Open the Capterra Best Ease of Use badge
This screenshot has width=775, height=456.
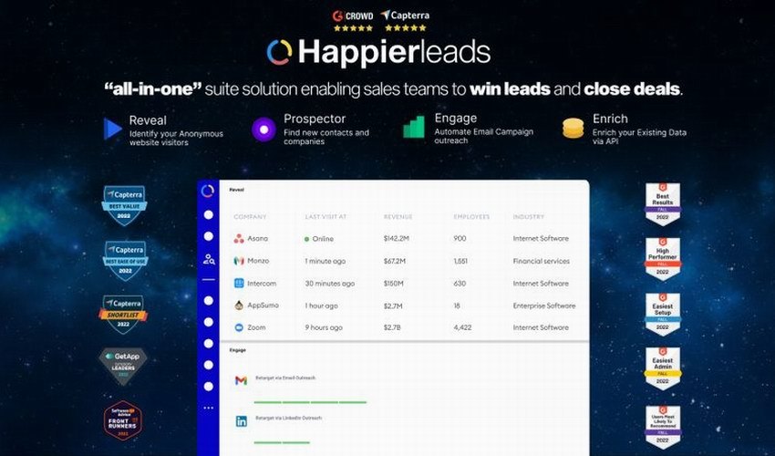(125, 260)
